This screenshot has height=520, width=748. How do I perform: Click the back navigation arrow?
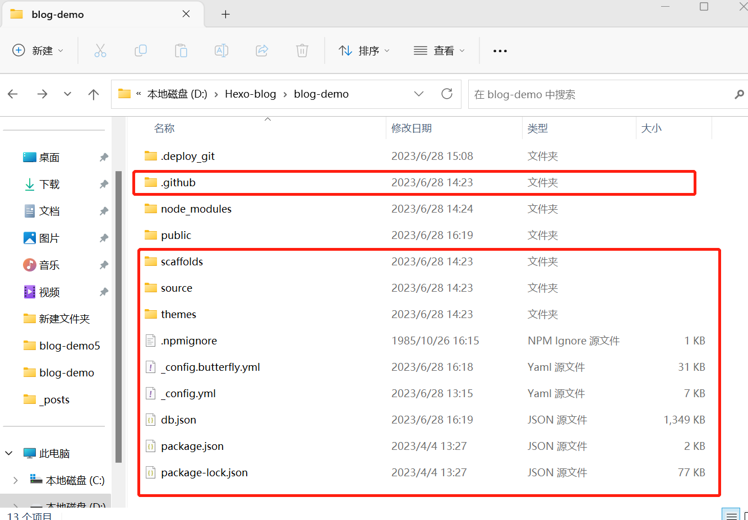coord(12,94)
